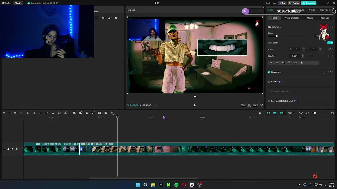The height and width of the screenshot is (189, 337).
Task: Enable the Sabitle checkbox
Action: pyautogui.click(x=269, y=82)
